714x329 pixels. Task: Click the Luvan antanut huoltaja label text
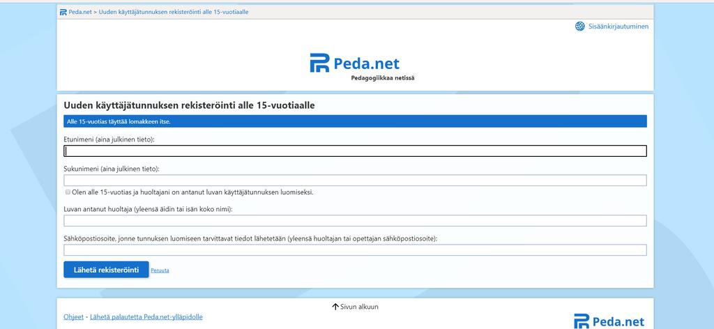click(149, 209)
